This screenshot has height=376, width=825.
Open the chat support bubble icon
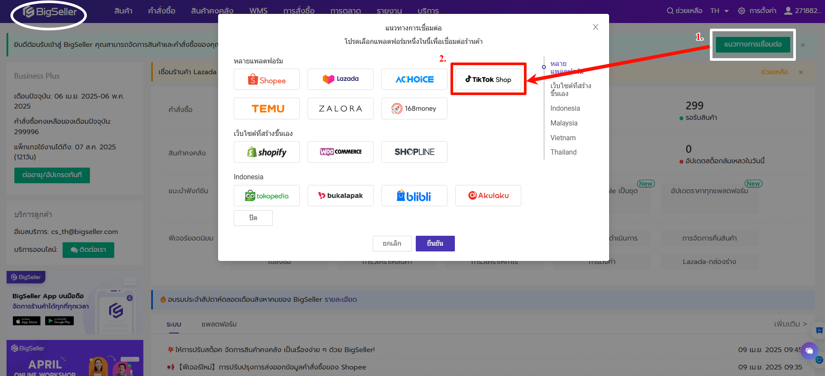(809, 351)
